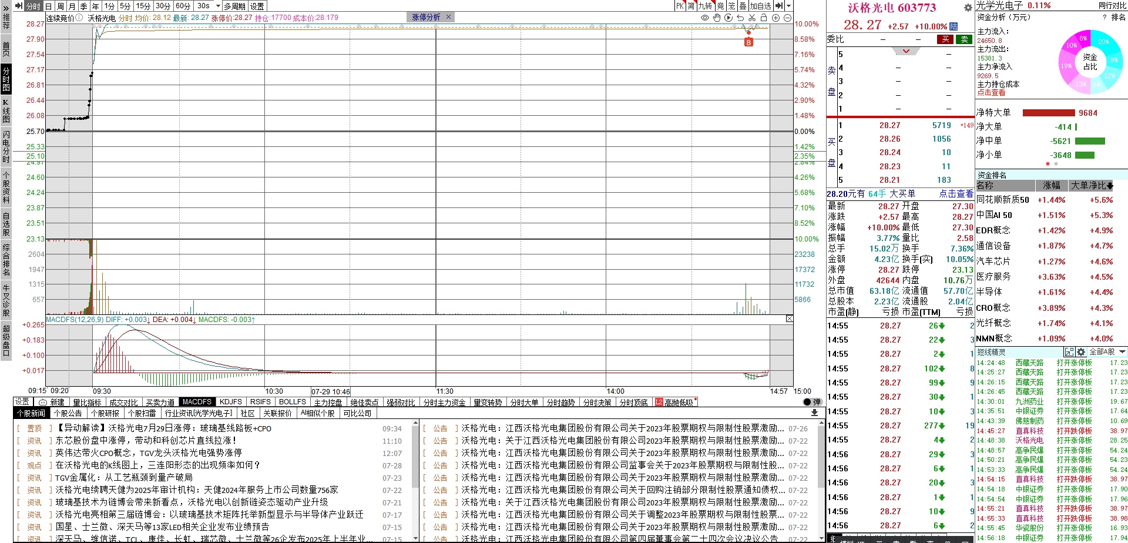Open the 设置 button next to 多周期
The height and width of the screenshot is (543, 1128).
pyautogui.click(x=257, y=6)
